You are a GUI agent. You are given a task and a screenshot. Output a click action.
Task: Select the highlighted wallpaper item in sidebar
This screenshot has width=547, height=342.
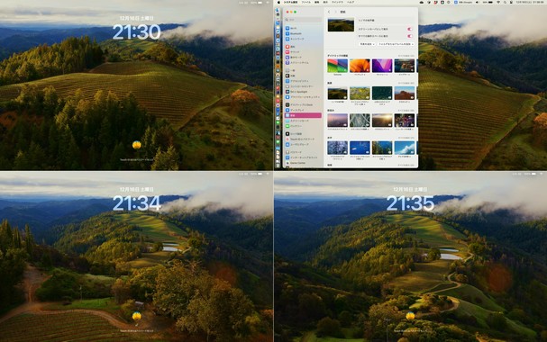click(303, 115)
